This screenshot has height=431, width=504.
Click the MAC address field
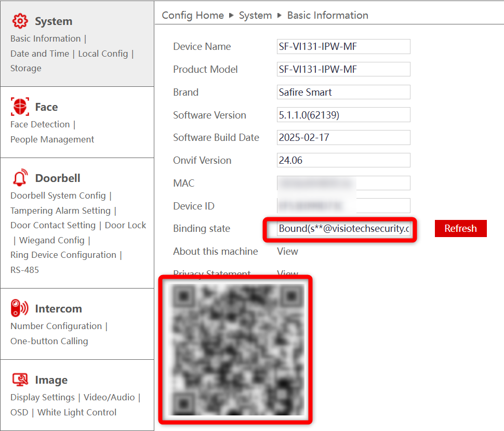(343, 183)
